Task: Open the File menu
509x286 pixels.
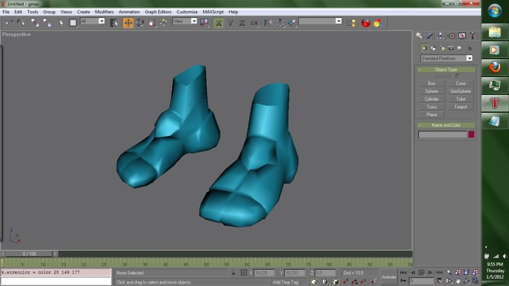Action: [6, 11]
